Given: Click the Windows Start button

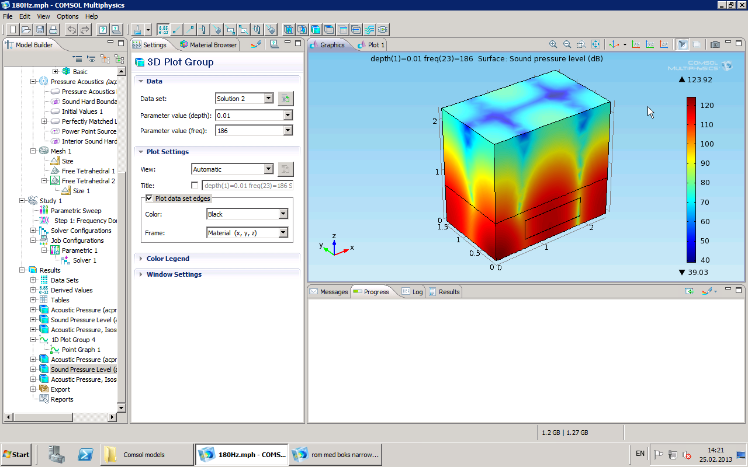Looking at the screenshot, I should pyautogui.click(x=16, y=454).
